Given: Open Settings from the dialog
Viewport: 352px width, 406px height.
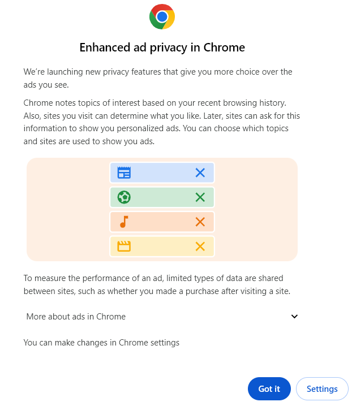Looking at the screenshot, I should pyautogui.click(x=322, y=388).
